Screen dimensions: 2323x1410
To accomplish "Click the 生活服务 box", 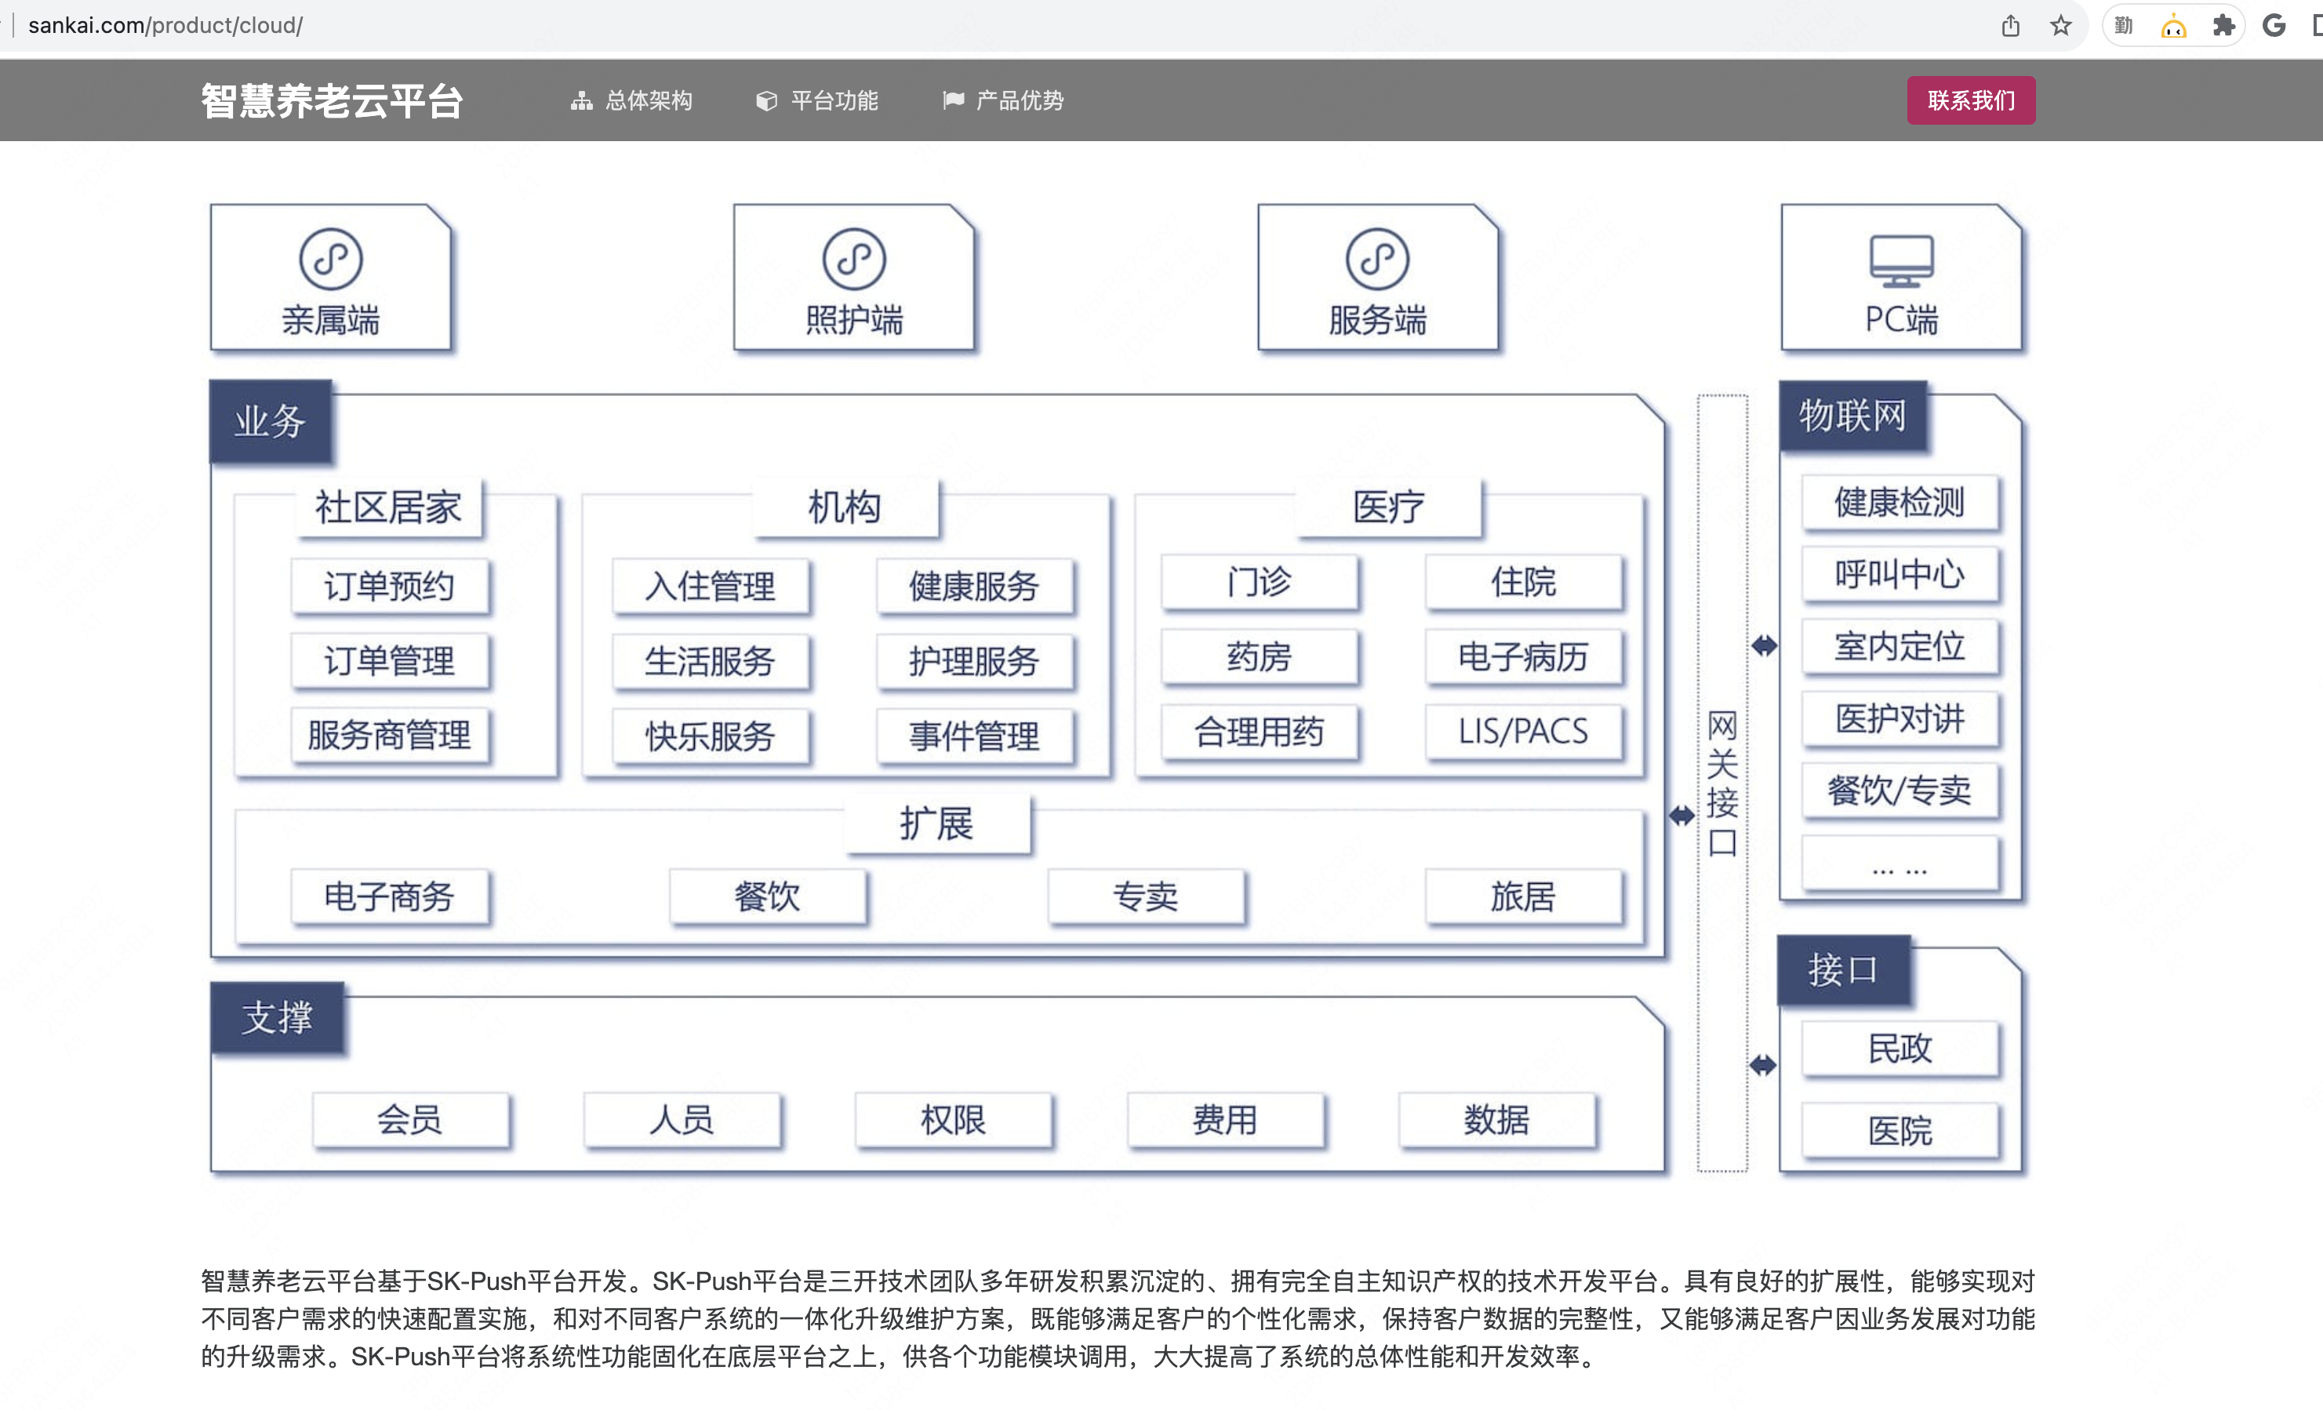I will coord(710,661).
